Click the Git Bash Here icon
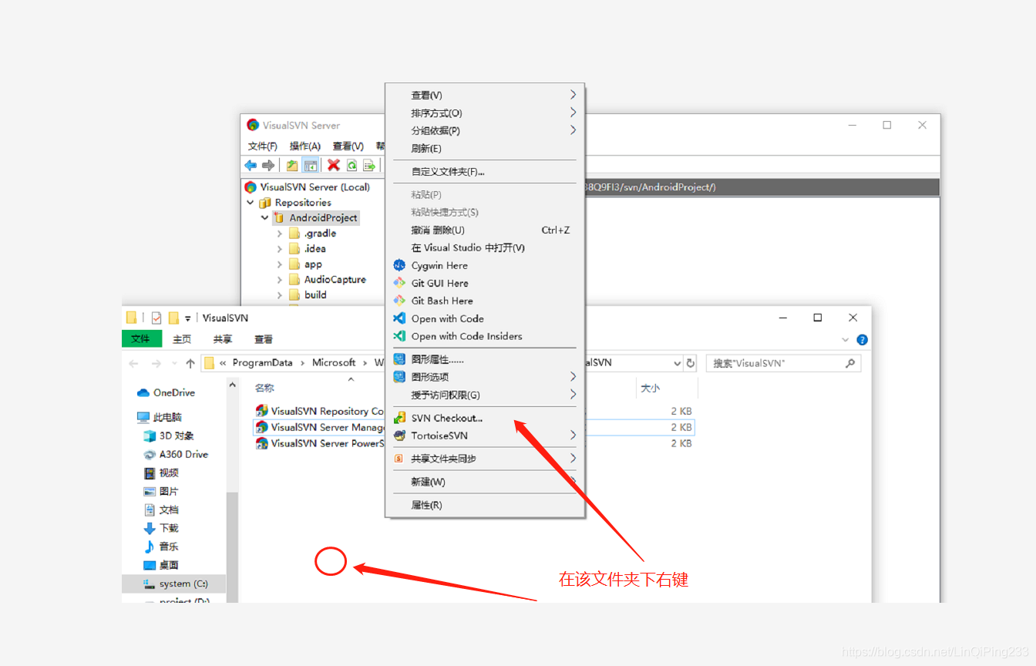Viewport: 1036px width, 666px height. 399,301
